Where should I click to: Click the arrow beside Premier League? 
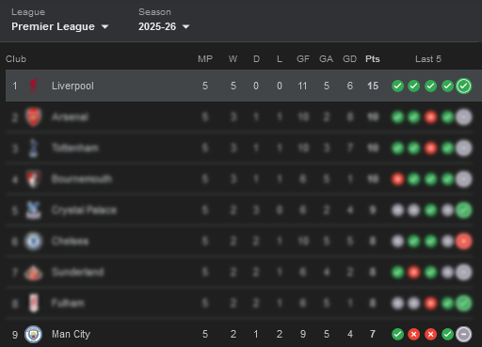[104, 27]
